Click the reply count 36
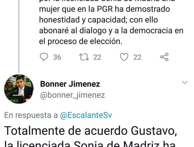 click(x=57, y=57)
